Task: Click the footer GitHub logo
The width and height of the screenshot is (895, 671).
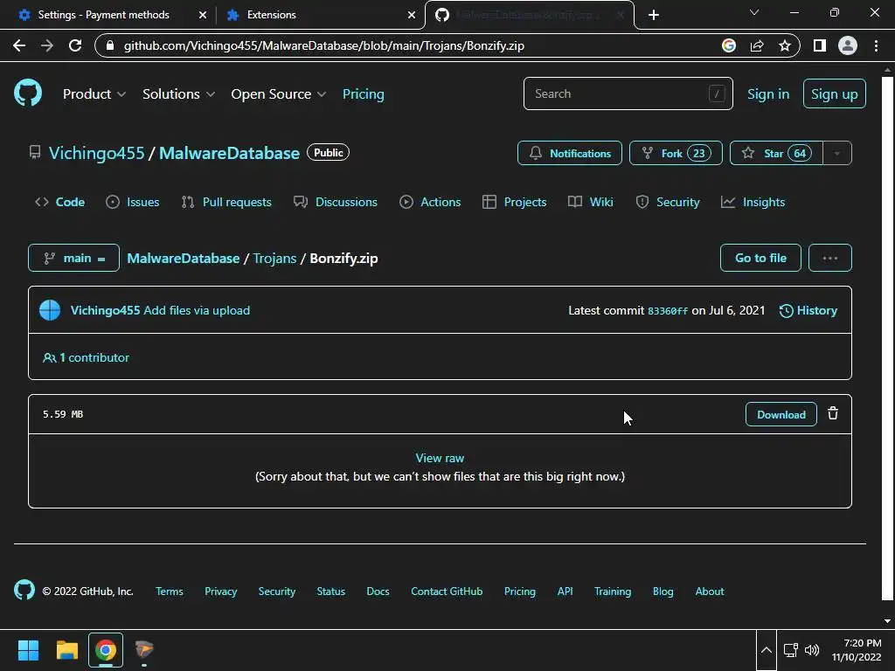Action: click(x=24, y=591)
